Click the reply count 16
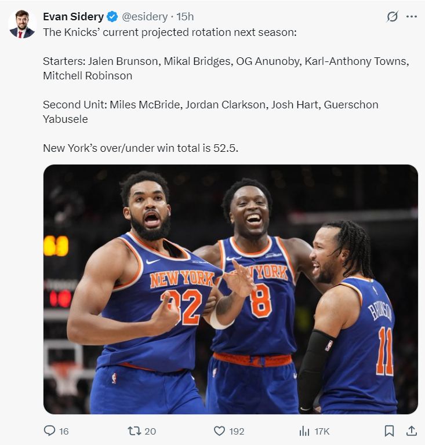This screenshot has height=445, width=425. [x=64, y=431]
